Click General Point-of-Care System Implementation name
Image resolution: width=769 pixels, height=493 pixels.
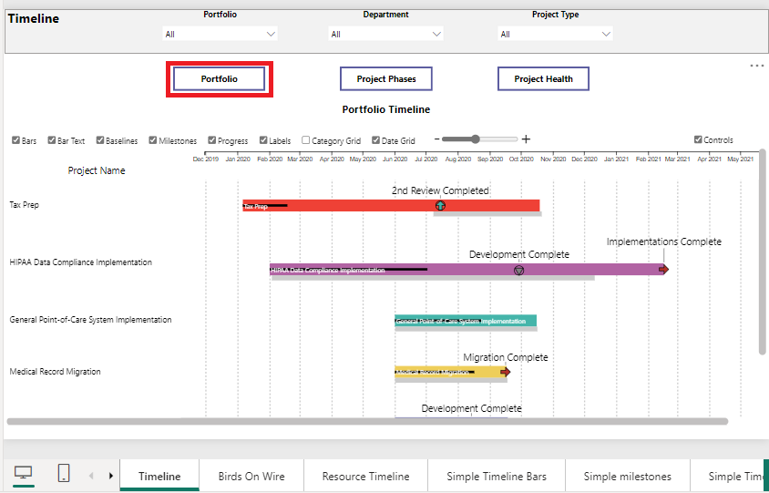click(91, 319)
